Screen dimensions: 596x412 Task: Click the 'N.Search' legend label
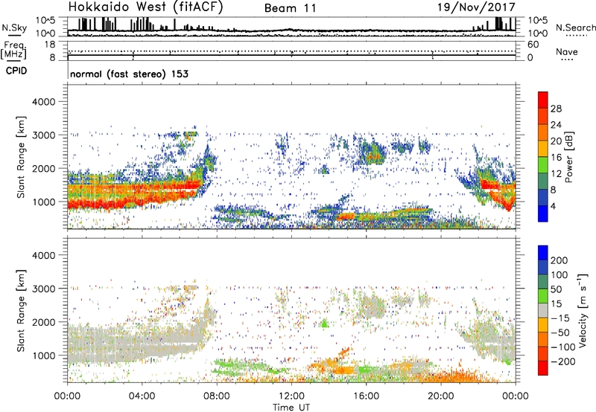(575, 28)
